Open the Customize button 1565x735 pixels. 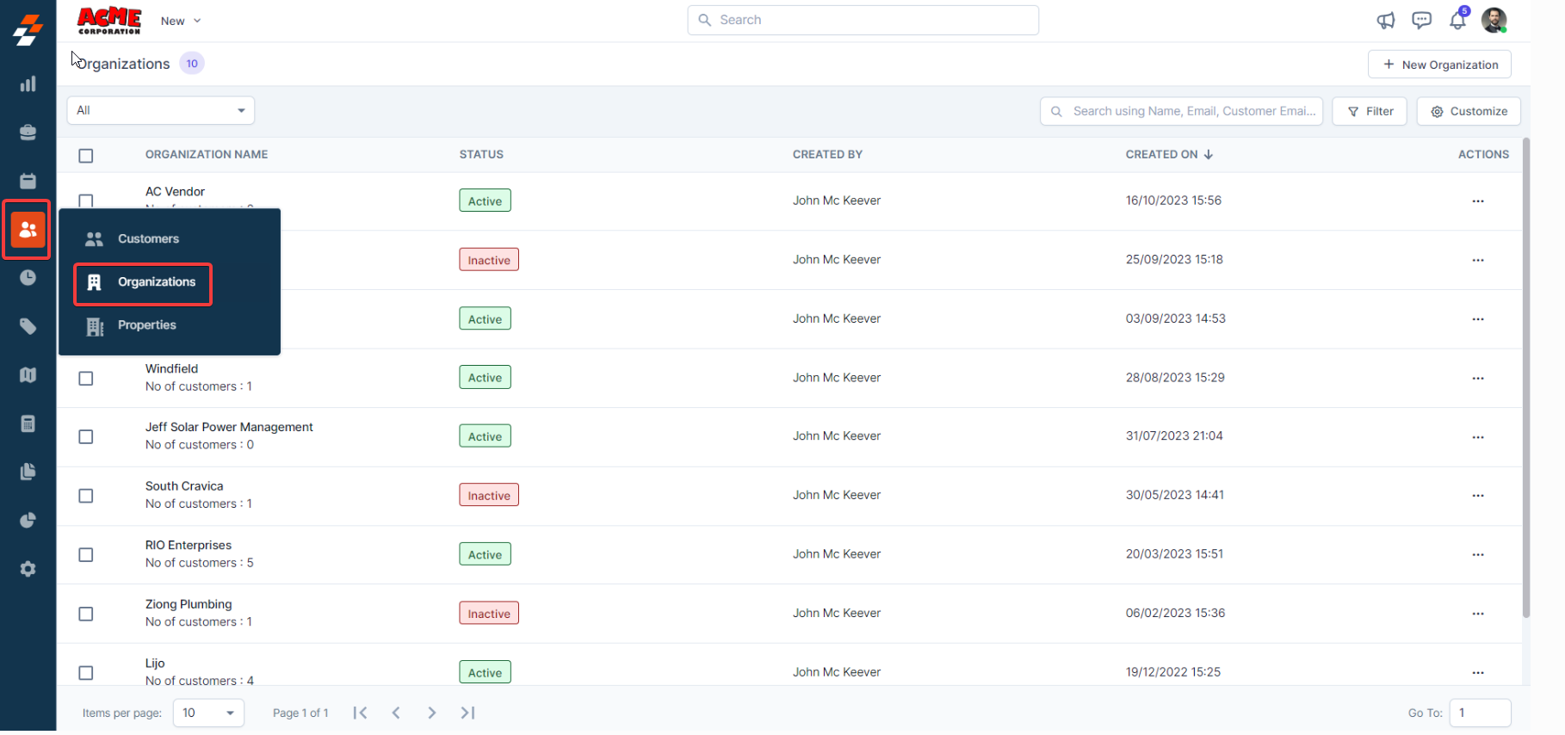point(1469,111)
